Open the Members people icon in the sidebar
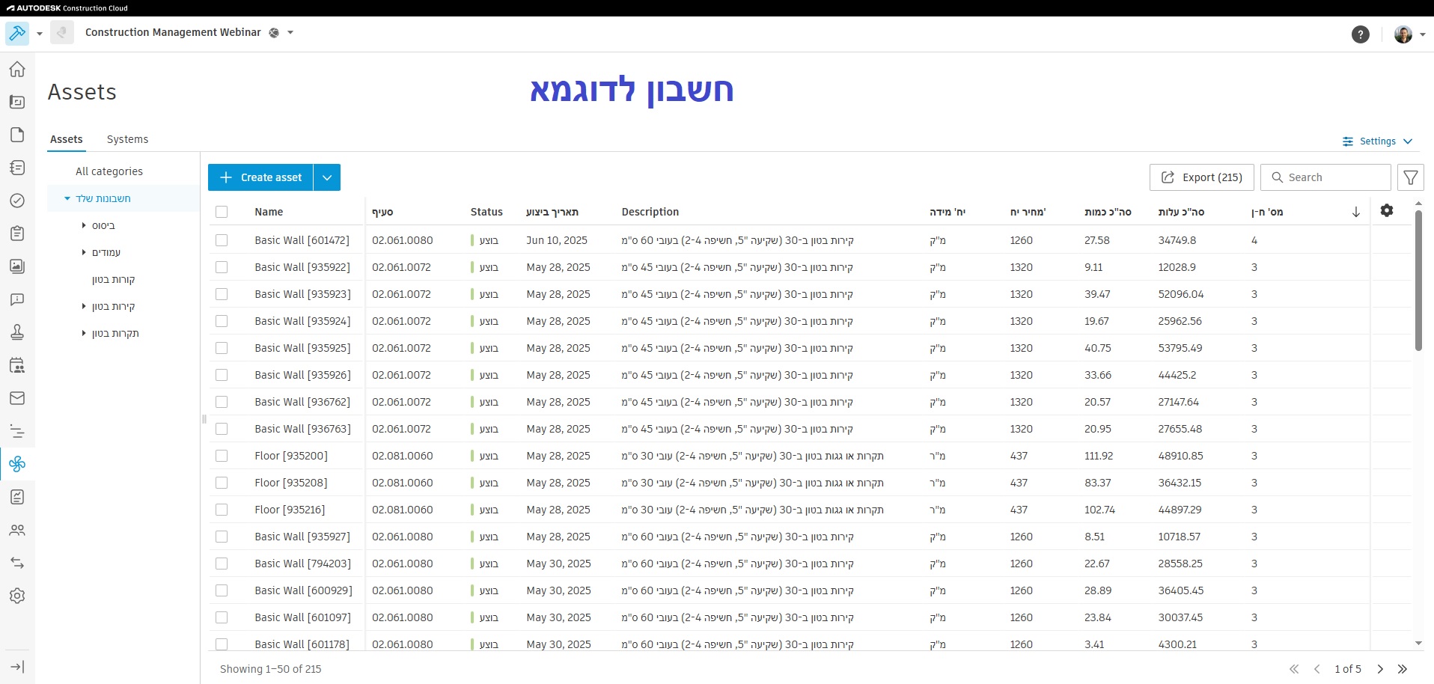1434x684 pixels. (17, 530)
